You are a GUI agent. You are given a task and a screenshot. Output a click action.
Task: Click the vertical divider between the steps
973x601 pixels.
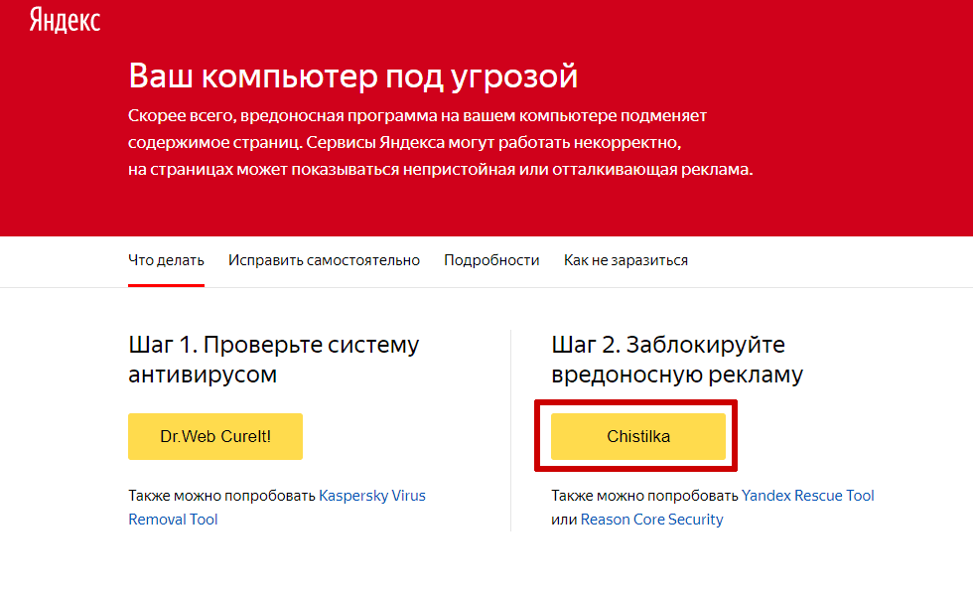pos(510,430)
